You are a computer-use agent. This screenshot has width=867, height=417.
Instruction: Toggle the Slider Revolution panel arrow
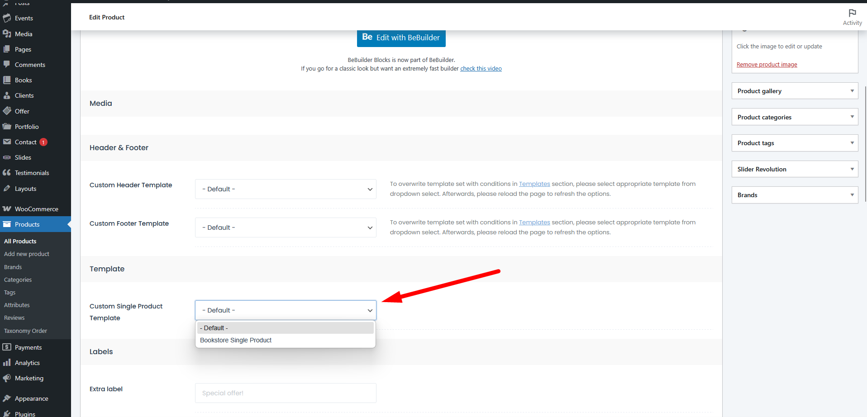click(x=852, y=169)
